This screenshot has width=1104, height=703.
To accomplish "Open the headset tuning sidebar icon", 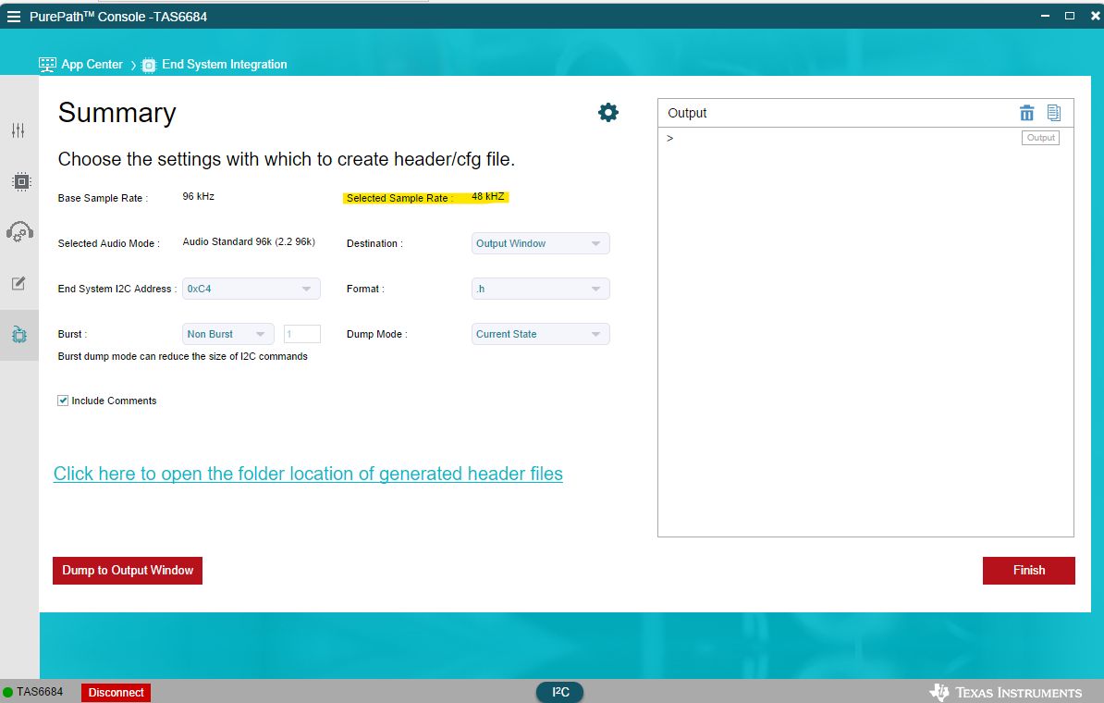I will pos(19,232).
